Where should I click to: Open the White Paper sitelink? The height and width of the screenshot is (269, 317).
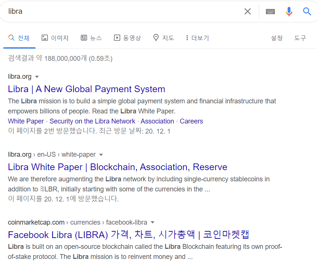[26, 121]
